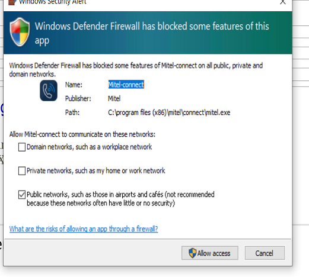Close the Windows Security Alert dialog
This screenshot has width=309, height=277.
click(283, 2)
